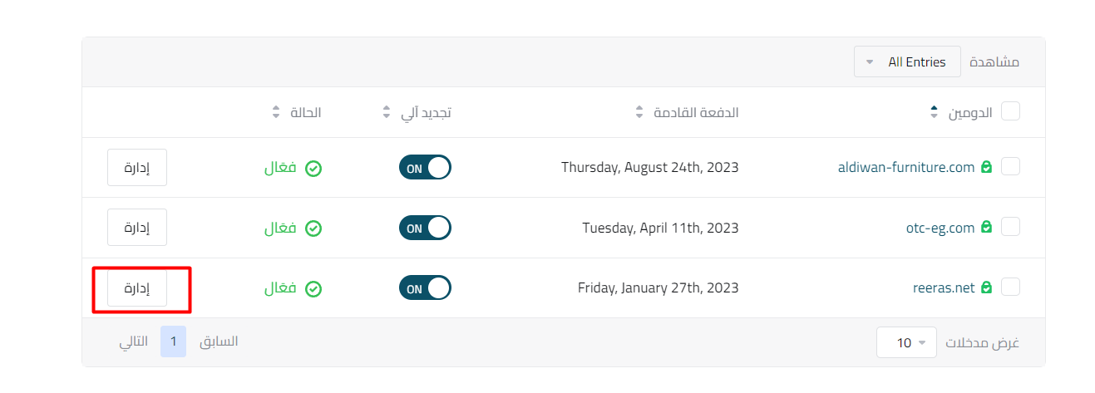Open the All Entries filter dropdown
The image size is (1095, 393).
pyautogui.click(x=907, y=62)
